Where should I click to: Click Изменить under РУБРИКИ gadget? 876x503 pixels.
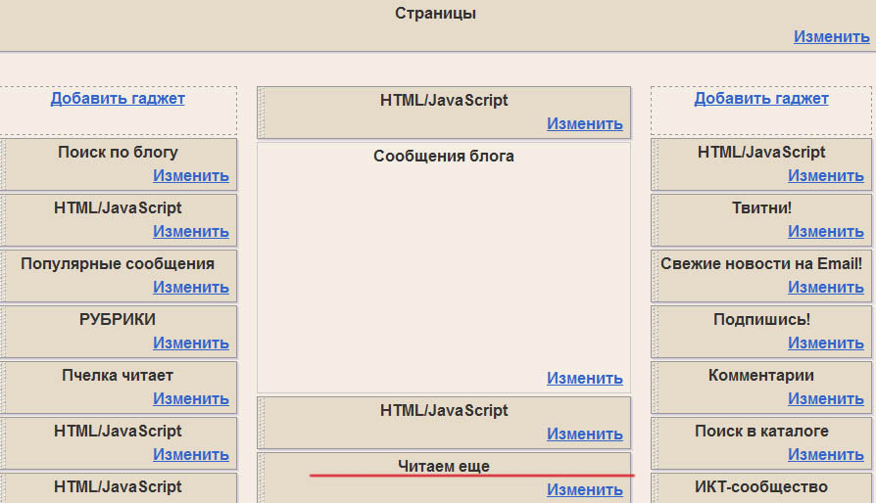[x=190, y=343]
